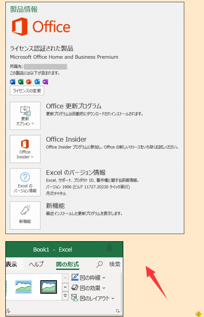Click the Office Insider heading text
This screenshot has height=317, width=204.
tap(66, 139)
